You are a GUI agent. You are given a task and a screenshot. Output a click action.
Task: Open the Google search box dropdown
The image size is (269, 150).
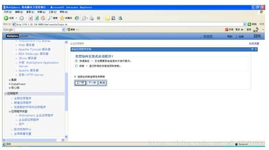pos(63,30)
